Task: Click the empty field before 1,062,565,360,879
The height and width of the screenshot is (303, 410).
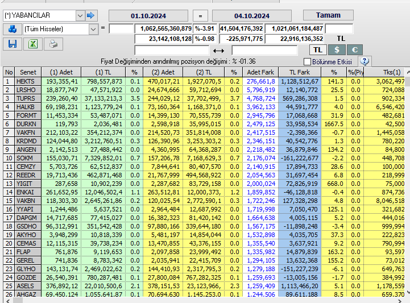Action: tap(121, 28)
